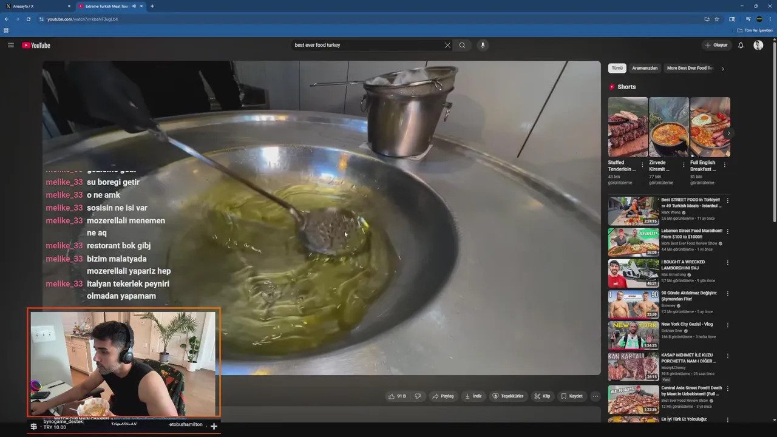
Task: Open options for Full English Breakfast short
Action: (x=725, y=164)
